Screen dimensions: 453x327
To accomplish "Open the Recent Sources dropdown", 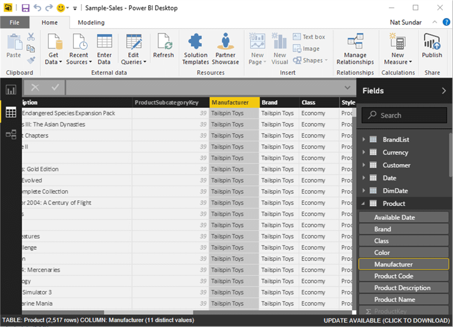I will coord(79,49).
